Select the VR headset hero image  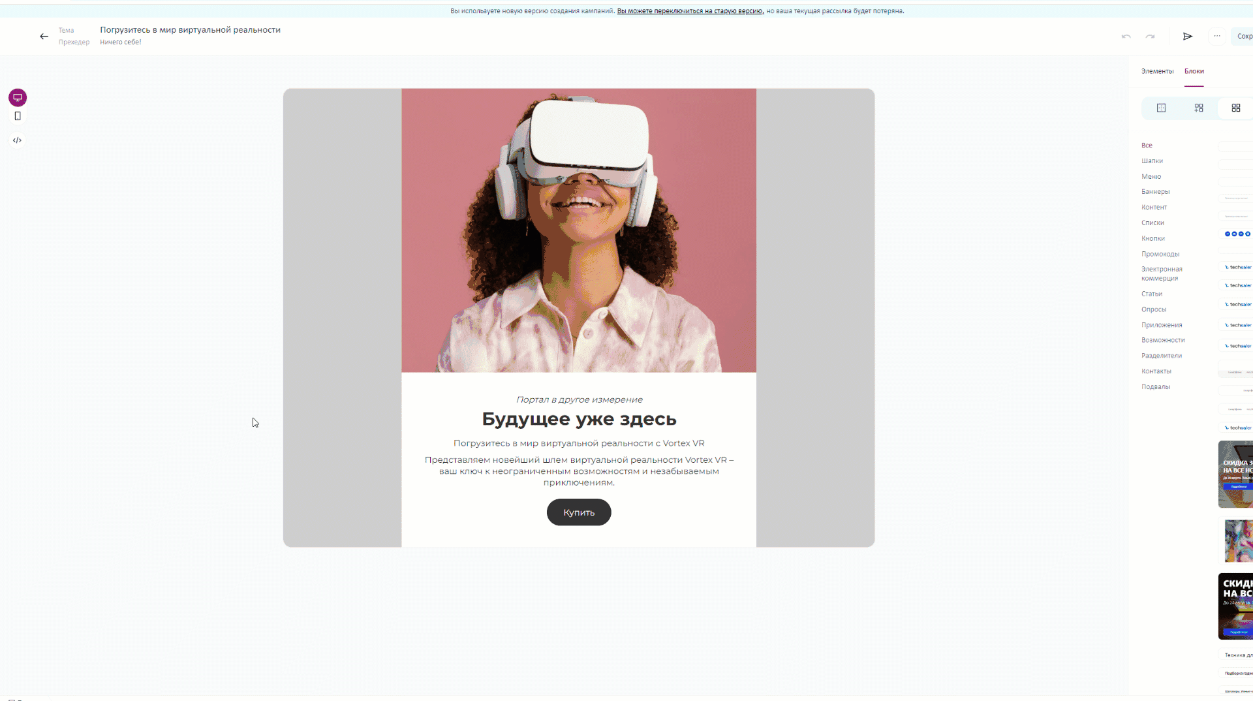click(x=579, y=230)
